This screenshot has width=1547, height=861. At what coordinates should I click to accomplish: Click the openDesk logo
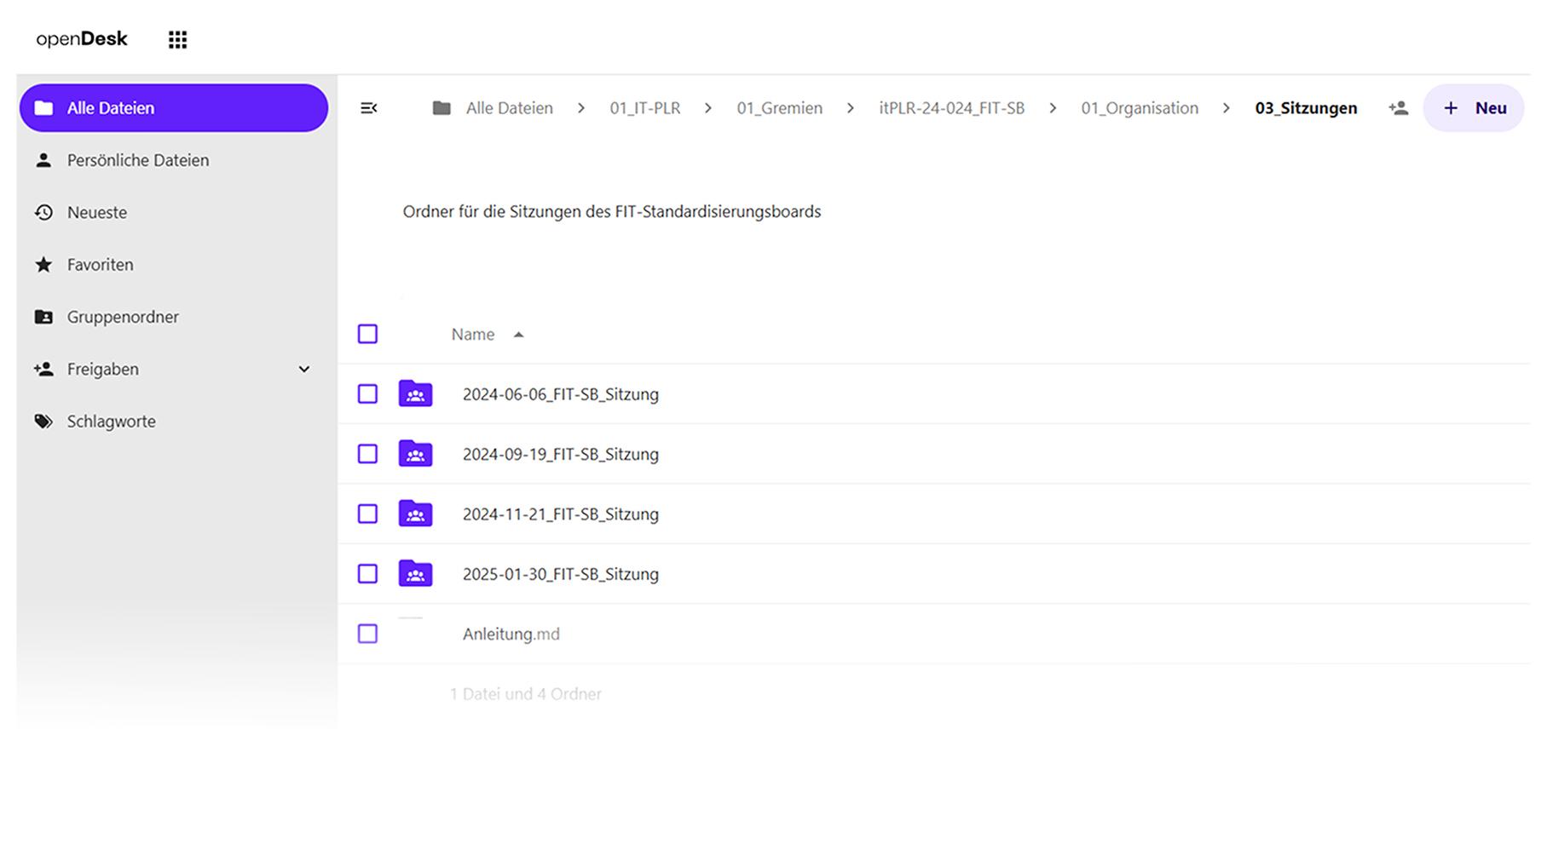tap(82, 39)
